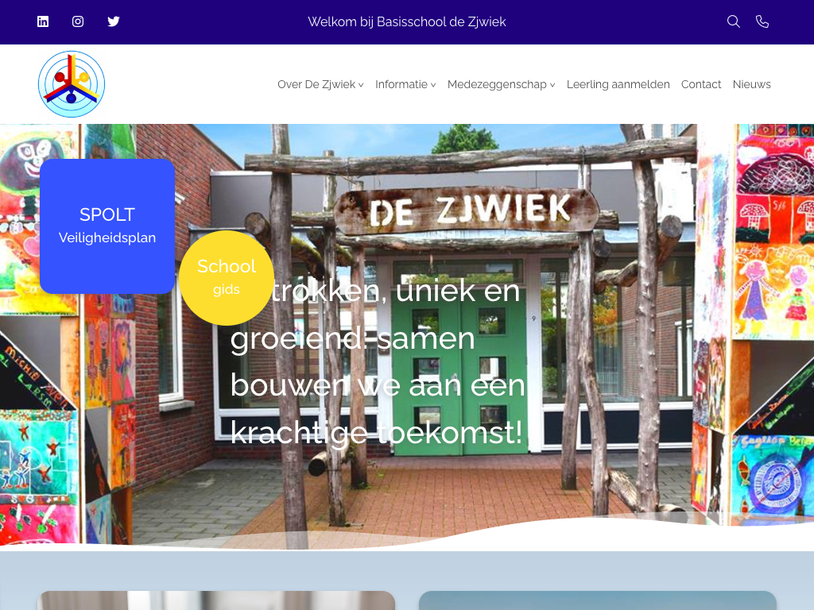This screenshot has height=610, width=814.
Task: Click the Twitter bird icon
Action: (x=114, y=21)
